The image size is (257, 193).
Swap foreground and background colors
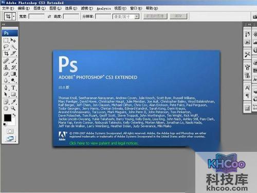coord(14,115)
